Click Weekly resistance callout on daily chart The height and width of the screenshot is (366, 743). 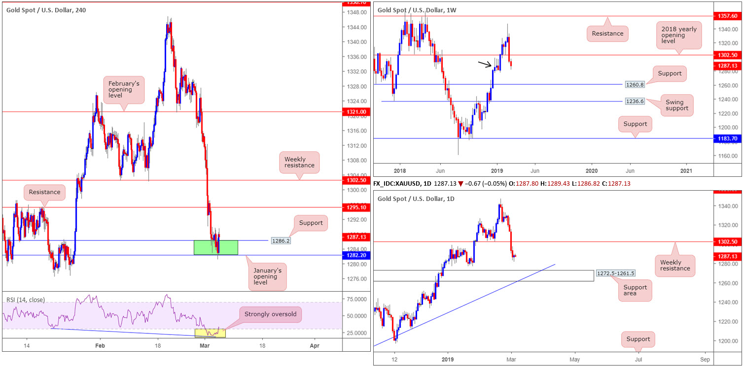[675, 266]
